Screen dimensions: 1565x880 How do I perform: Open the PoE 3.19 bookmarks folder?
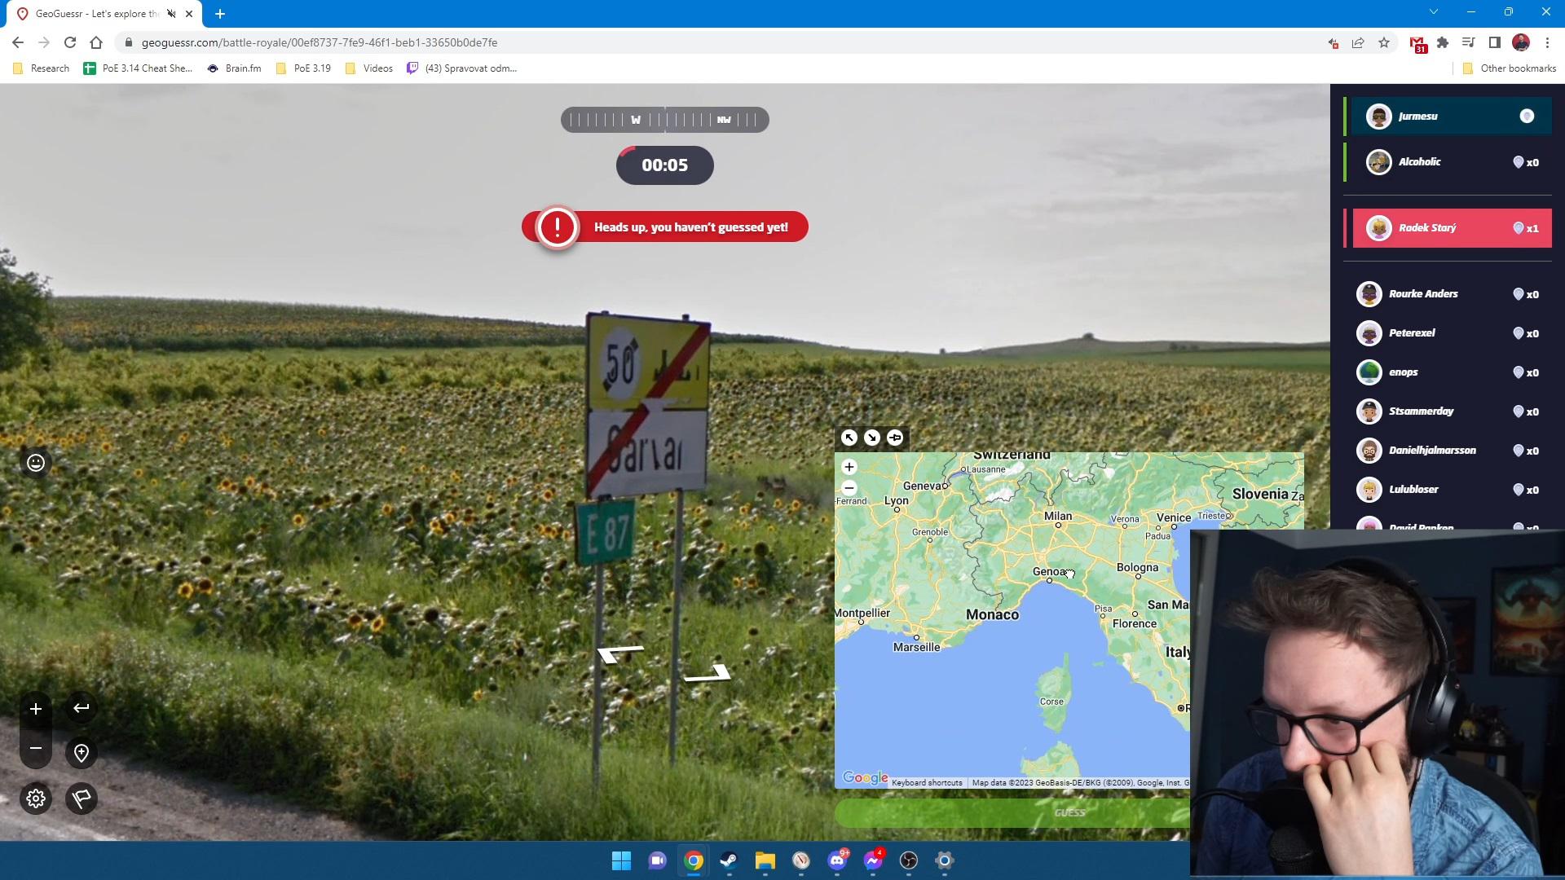(303, 68)
